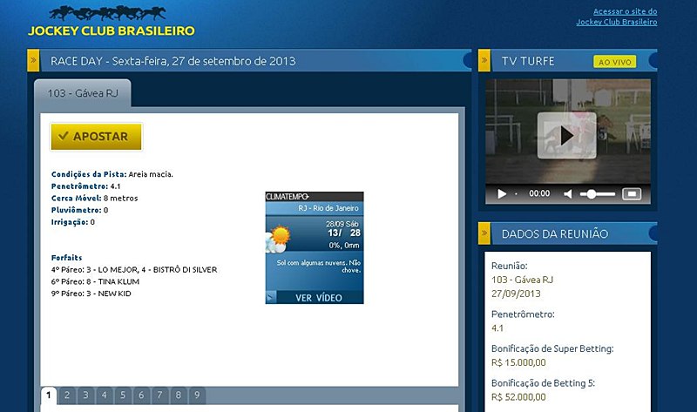Toggle fullscreen on TV Turfe player
The width and height of the screenshot is (697, 412).
coord(632,193)
